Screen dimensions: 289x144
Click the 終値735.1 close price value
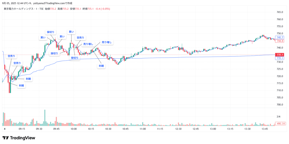tap(88, 9)
